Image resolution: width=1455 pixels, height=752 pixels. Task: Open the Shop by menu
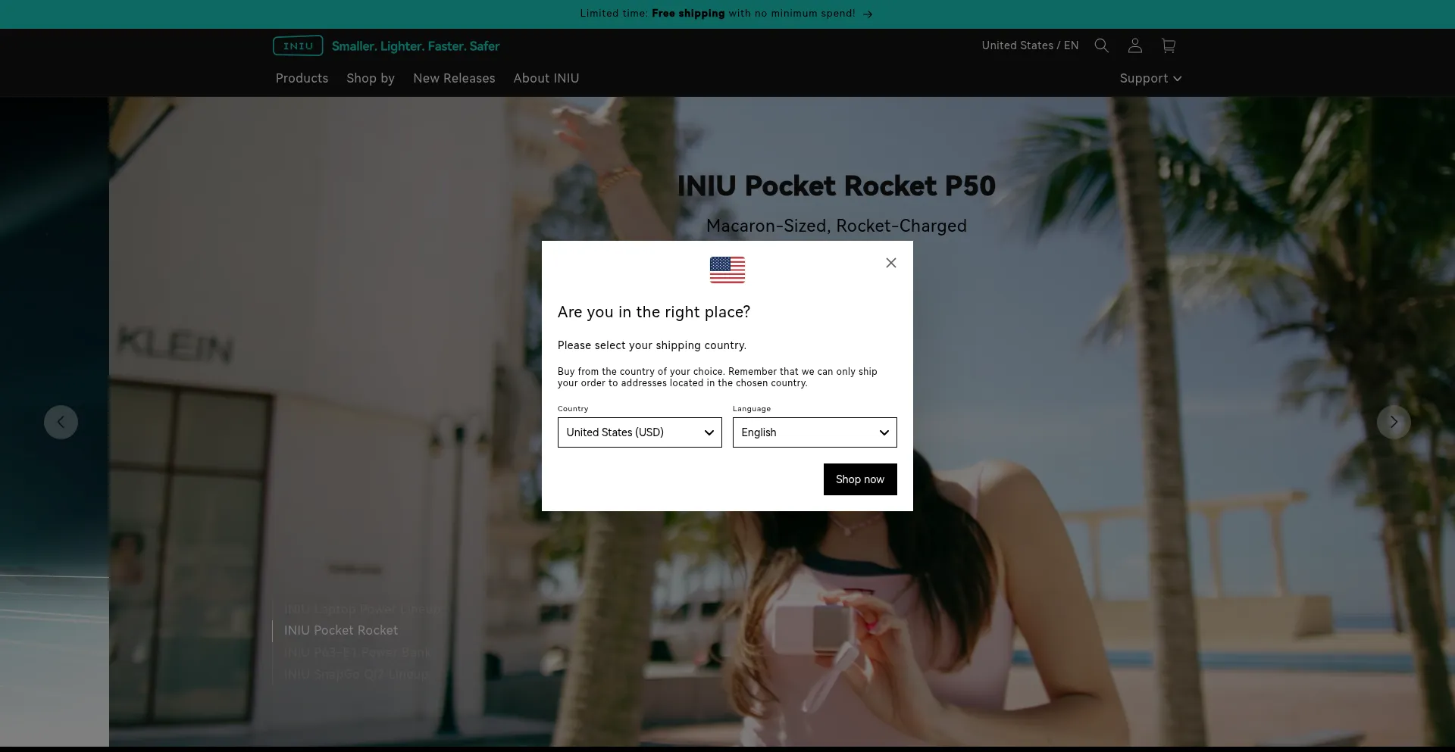[x=371, y=79]
